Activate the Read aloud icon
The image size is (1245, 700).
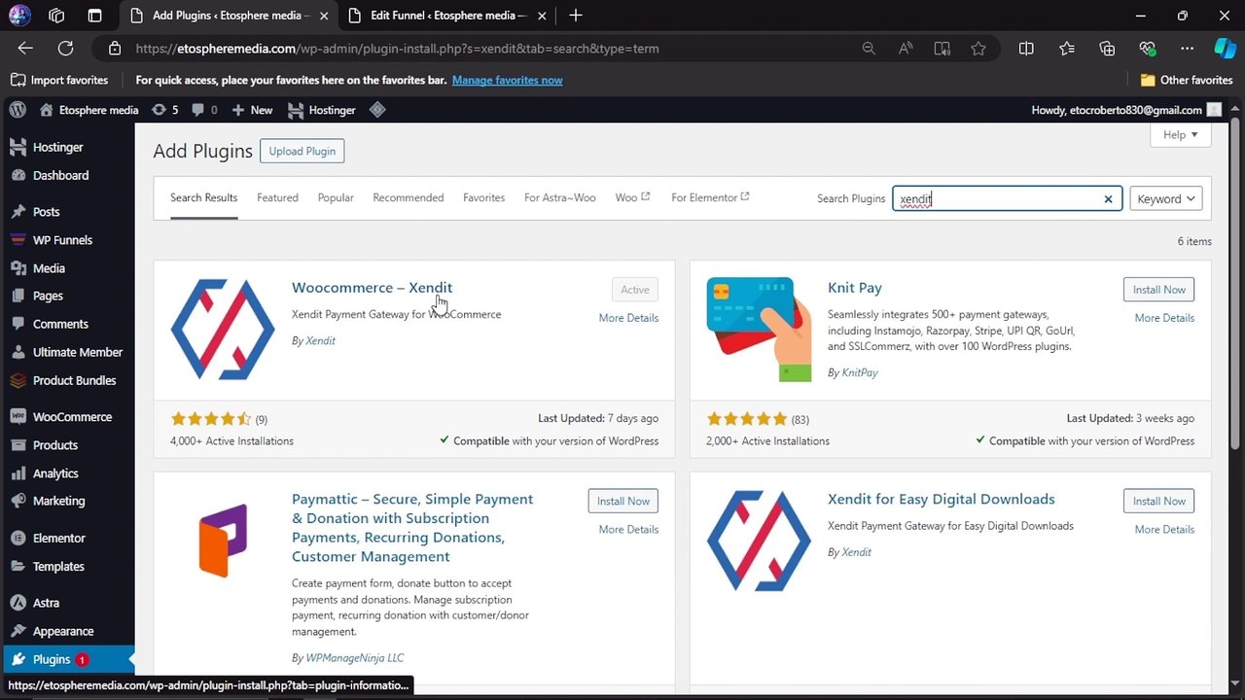coord(906,49)
